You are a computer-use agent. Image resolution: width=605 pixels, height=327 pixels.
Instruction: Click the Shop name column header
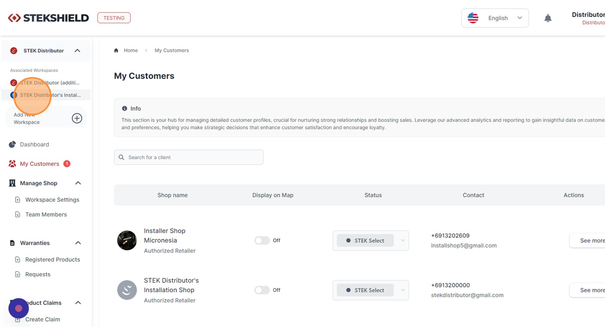(x=172, y=195)
